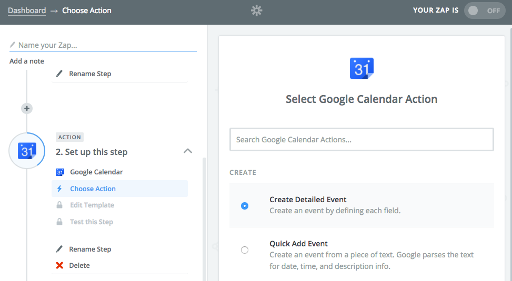
Task: Click the left sidebar scrollbar
Action: click(204, 219)
